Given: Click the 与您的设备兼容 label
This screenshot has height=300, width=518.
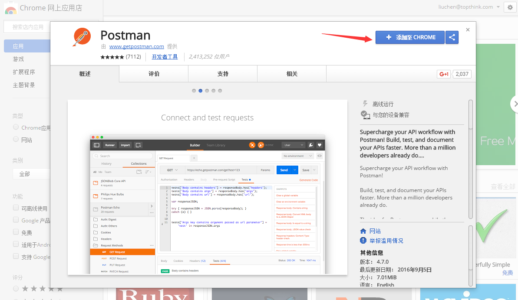Looking at the screenshot, I should [x=391, y=115].
